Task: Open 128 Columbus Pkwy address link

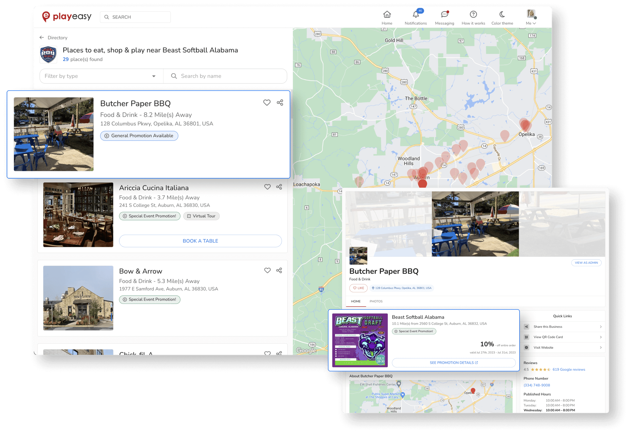Action: 401,288
